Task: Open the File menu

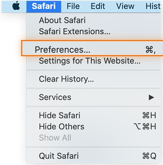Action: point(73,6)
